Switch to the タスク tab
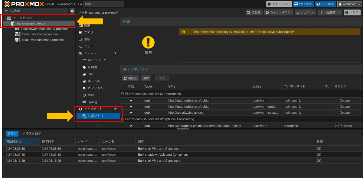Screen dimensions: 363x178 (12, 134)
